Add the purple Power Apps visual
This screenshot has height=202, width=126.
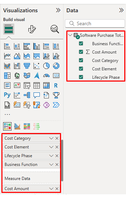point(46,105)
